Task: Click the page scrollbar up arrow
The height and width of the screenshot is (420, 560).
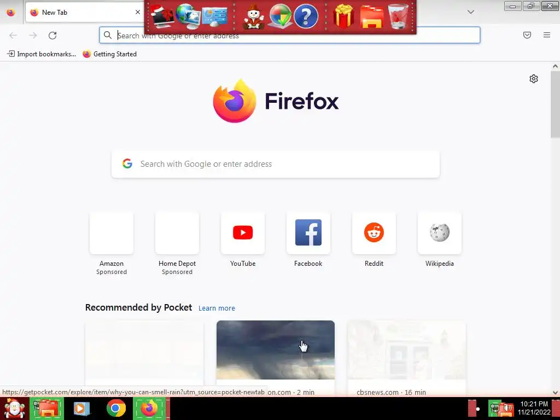Action: 555,66
